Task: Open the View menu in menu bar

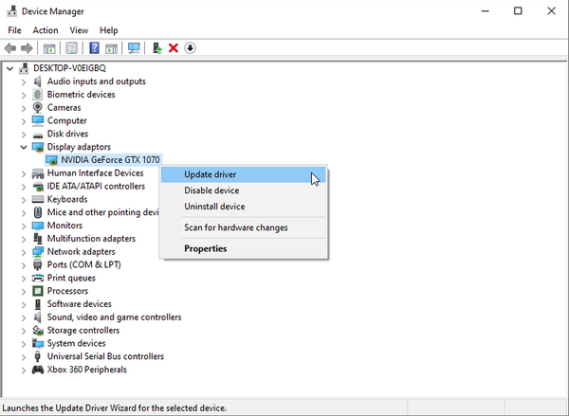Action: 79,30
